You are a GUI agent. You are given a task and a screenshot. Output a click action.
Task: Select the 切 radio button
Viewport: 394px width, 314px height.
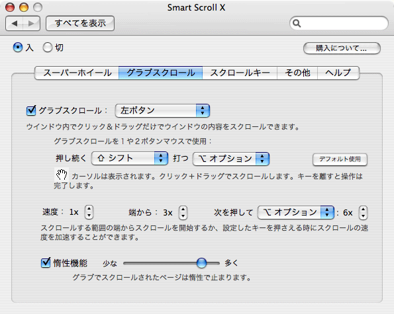point(47,47)
